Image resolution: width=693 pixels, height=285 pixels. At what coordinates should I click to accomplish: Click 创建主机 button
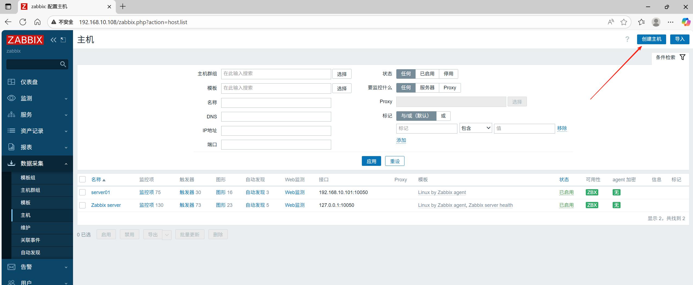point(651,39)
